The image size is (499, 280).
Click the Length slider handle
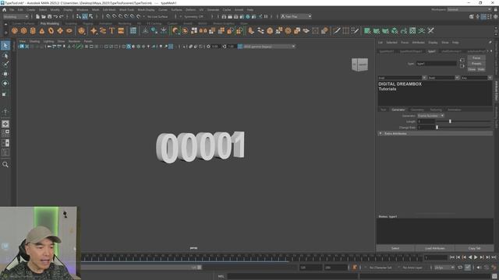point(450,121)
